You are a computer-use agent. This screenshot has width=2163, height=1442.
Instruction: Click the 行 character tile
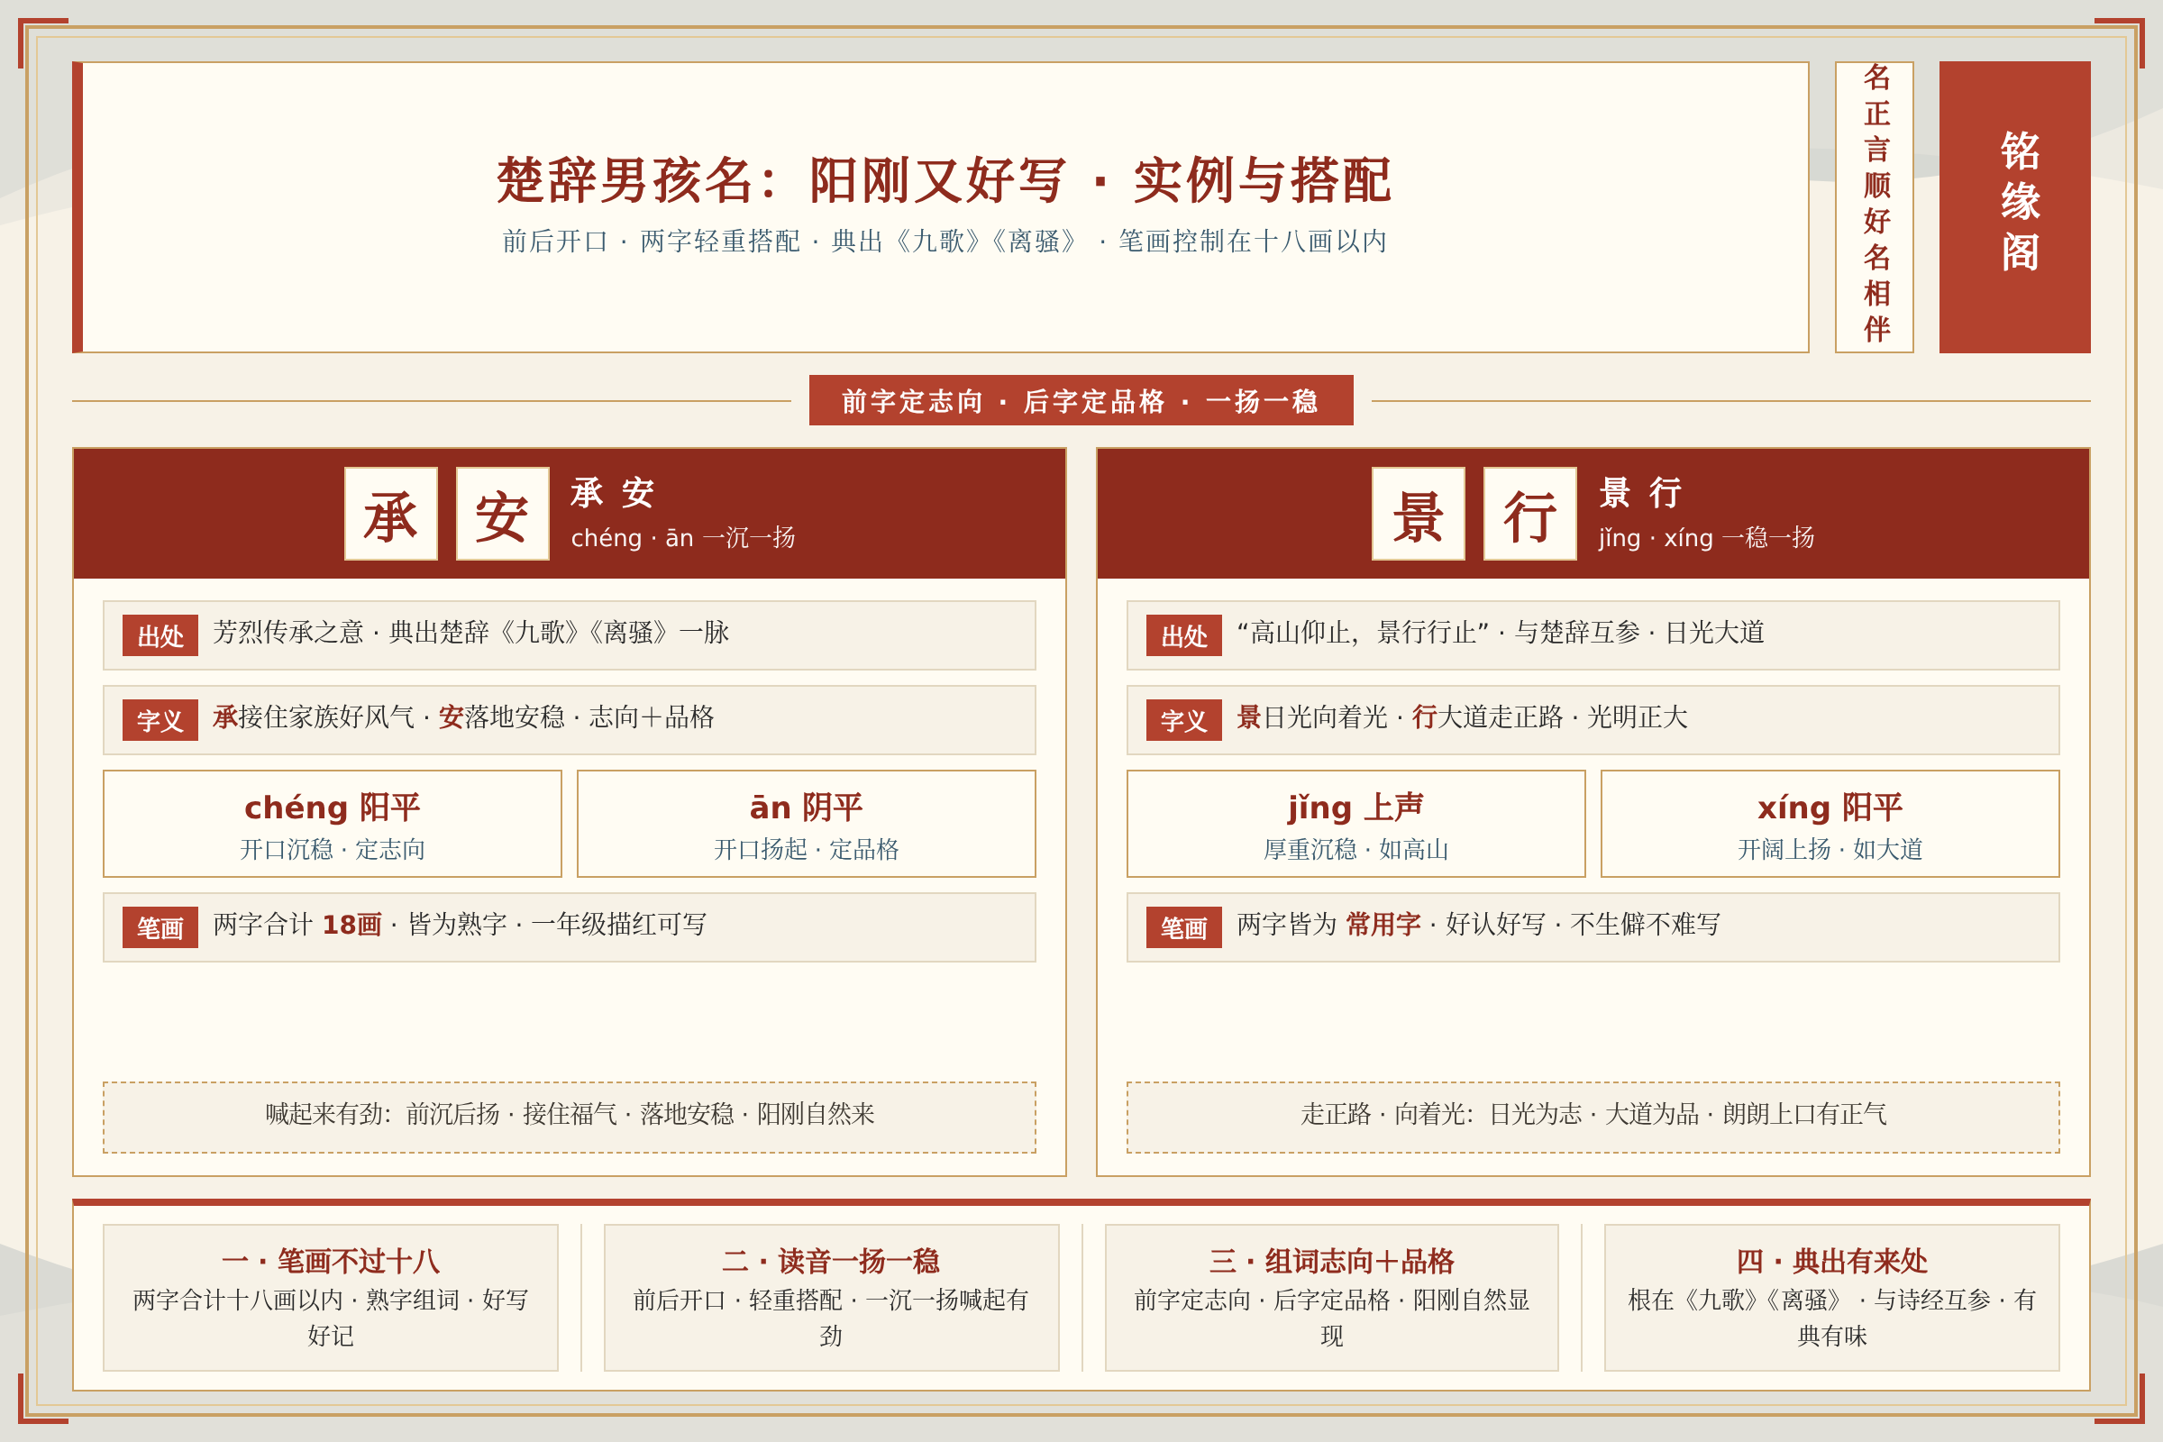[x=1530, y=514]
